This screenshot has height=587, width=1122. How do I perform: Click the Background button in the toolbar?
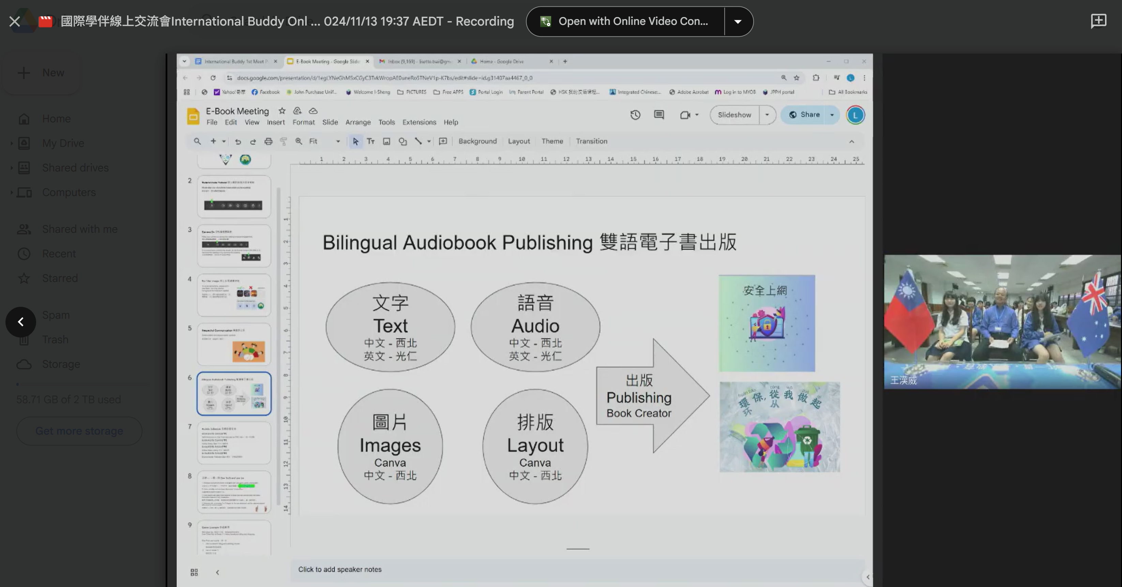tap(477, 141)
